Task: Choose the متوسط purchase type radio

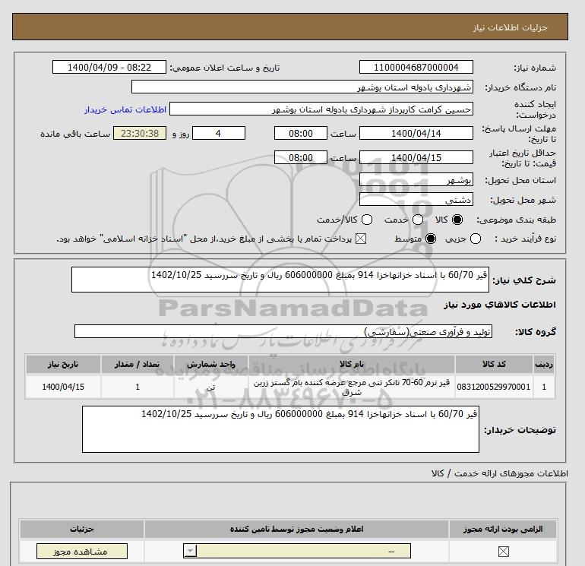Action: (x=431, y=239)
